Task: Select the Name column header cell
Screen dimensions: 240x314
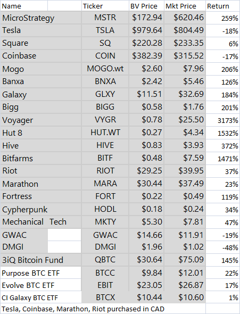Action: click(x=24, y=6)
